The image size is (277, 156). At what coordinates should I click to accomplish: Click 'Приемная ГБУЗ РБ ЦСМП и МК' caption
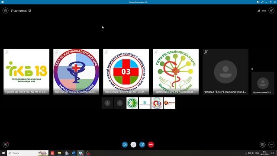pyautogui.click(x=125, y=92)
